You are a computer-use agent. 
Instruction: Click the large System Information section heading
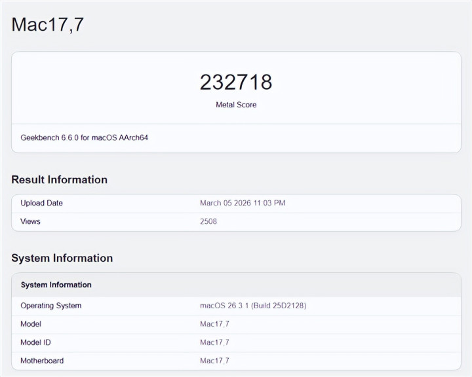click(62, 259)
